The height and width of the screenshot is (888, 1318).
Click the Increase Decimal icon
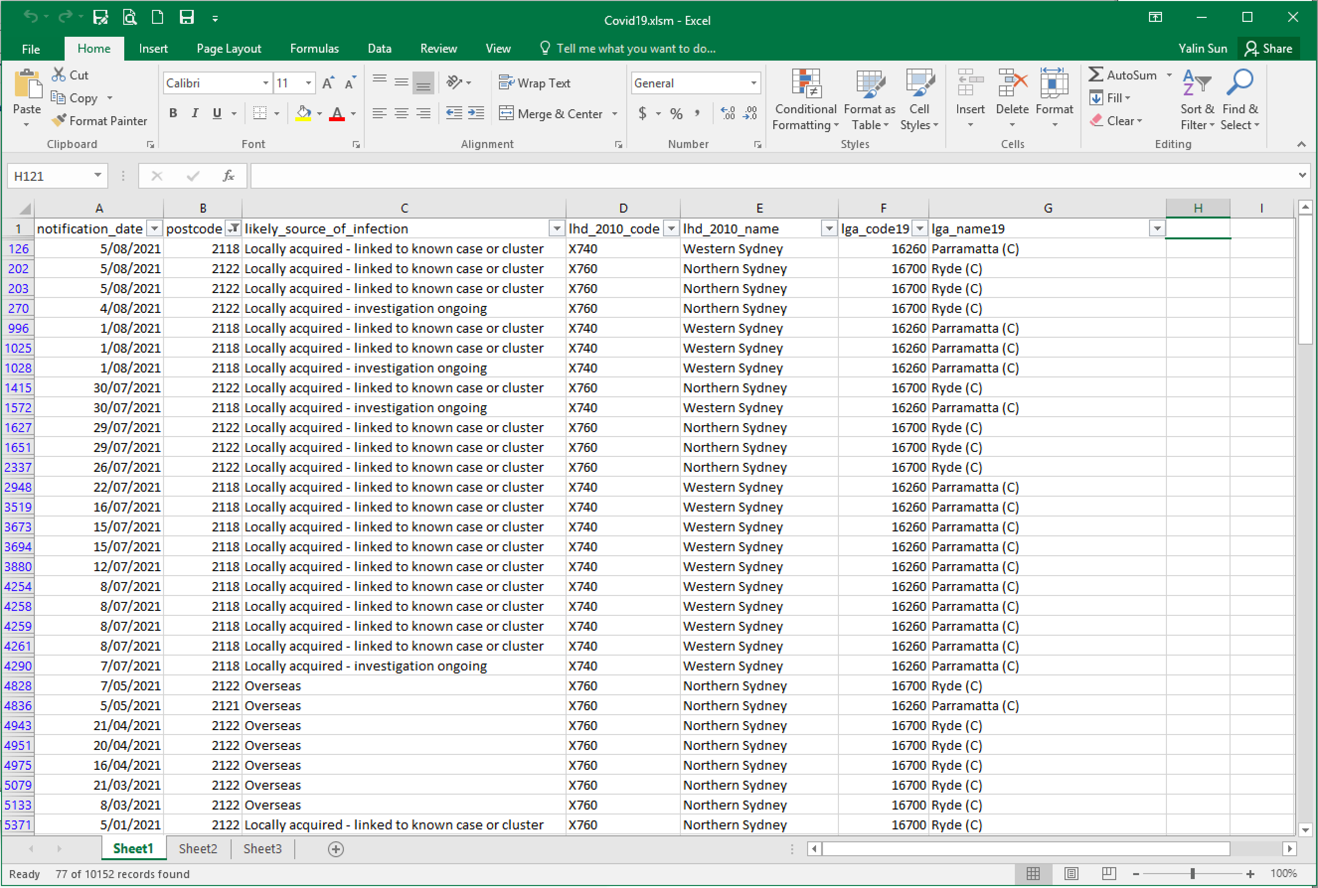(728, 113)
